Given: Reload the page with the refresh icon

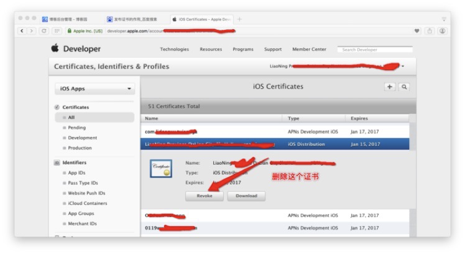Looking at the screenshot, I should pos(44,31).
